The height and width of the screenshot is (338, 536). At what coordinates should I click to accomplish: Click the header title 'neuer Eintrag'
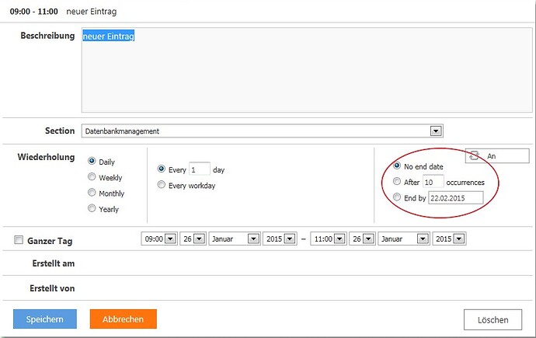tap(91, 12)
